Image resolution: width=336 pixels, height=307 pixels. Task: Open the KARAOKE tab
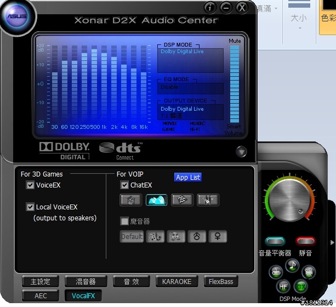(x=177, y=281)
